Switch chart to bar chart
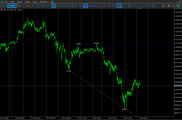182x120 pixels. (49, 6)
